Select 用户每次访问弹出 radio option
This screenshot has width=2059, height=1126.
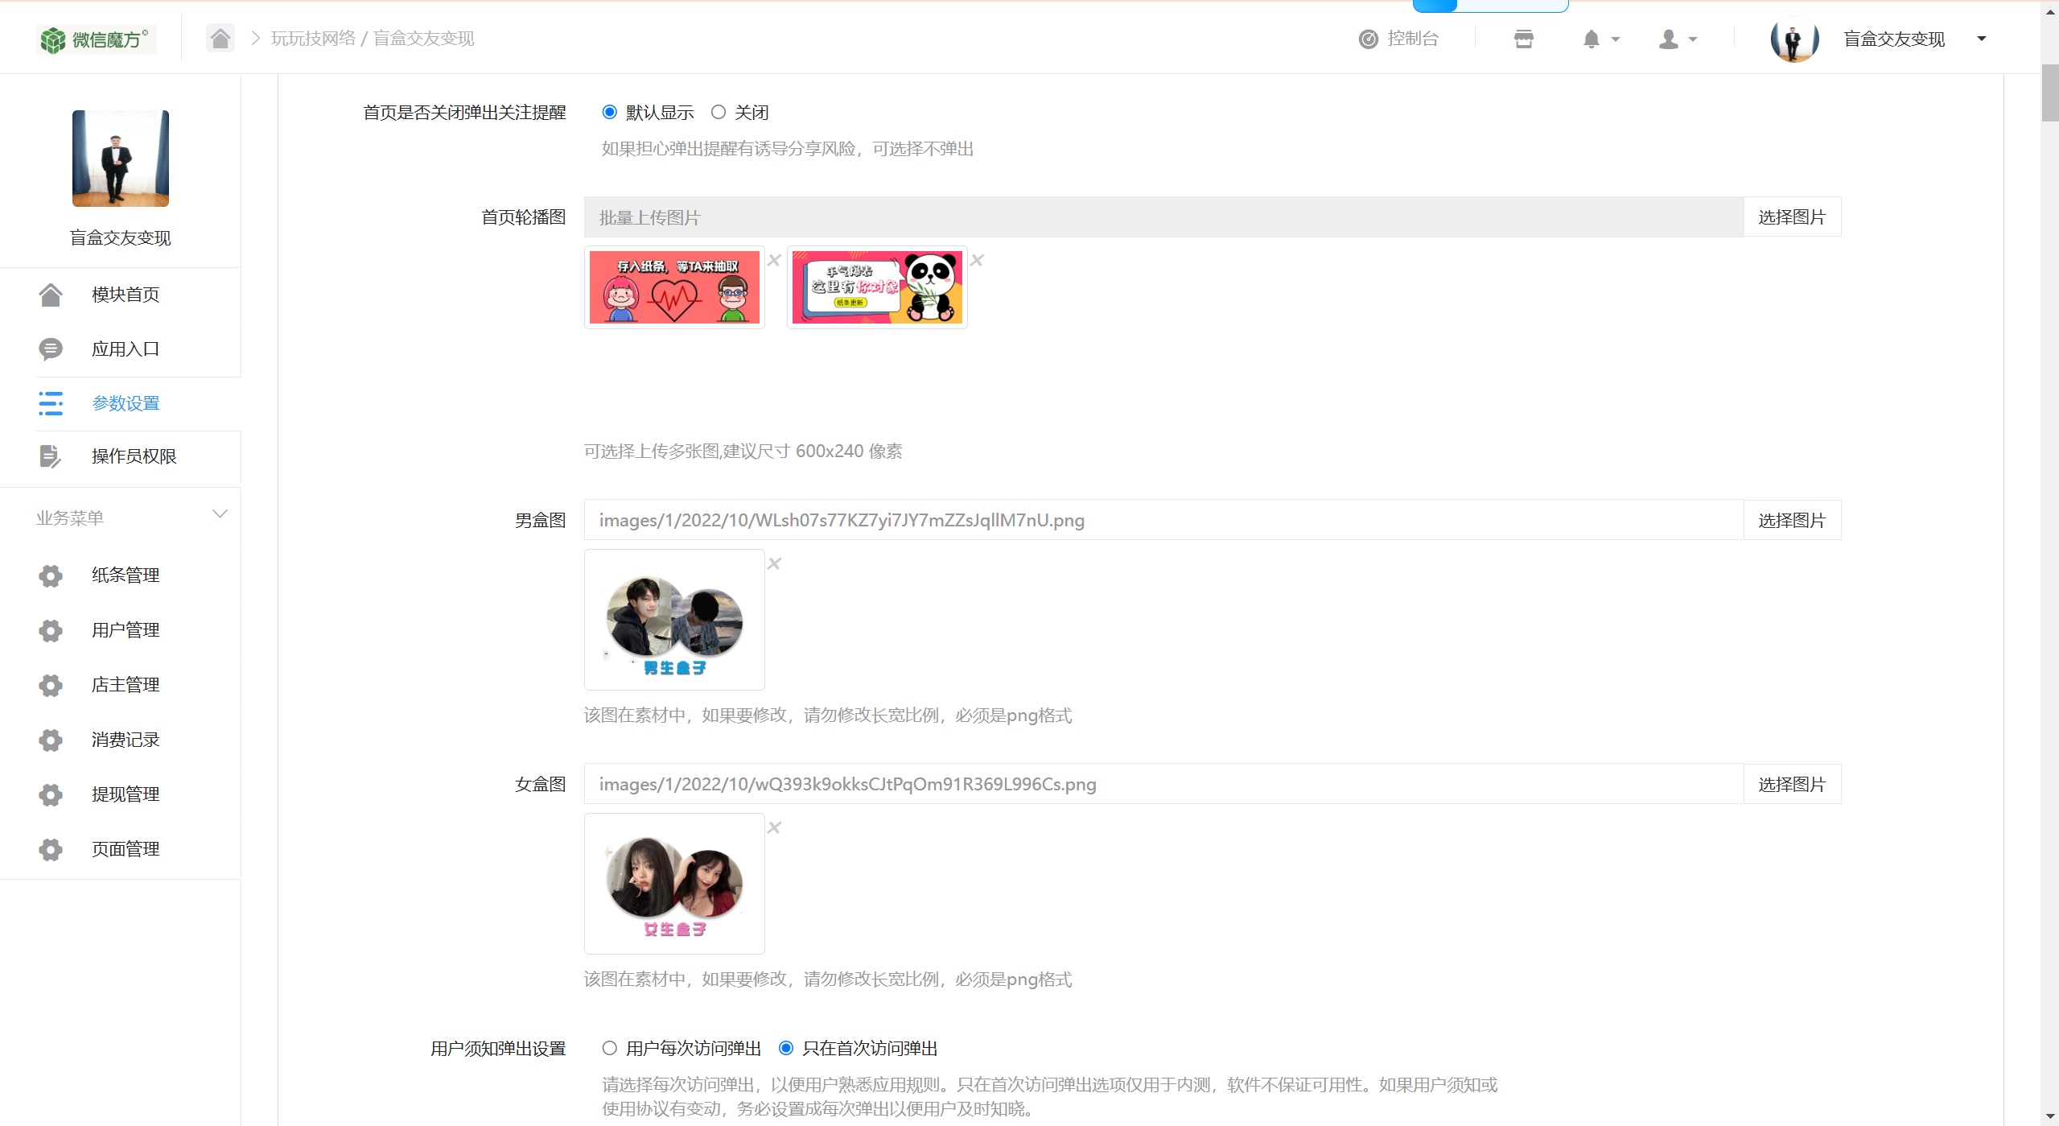pos(610,1048)
